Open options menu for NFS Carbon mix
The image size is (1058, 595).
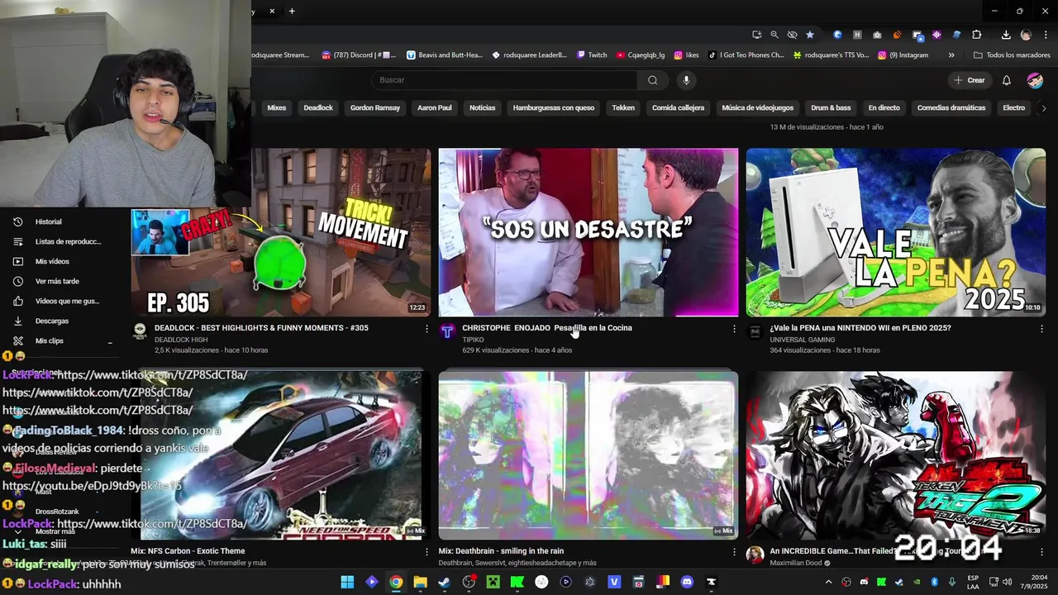click(x=427, y=552)
